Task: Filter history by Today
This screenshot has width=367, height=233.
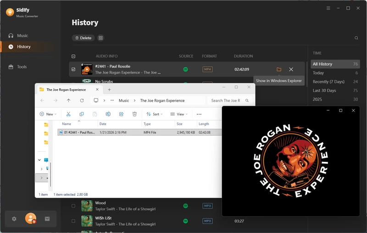Action: click(335, 73)
